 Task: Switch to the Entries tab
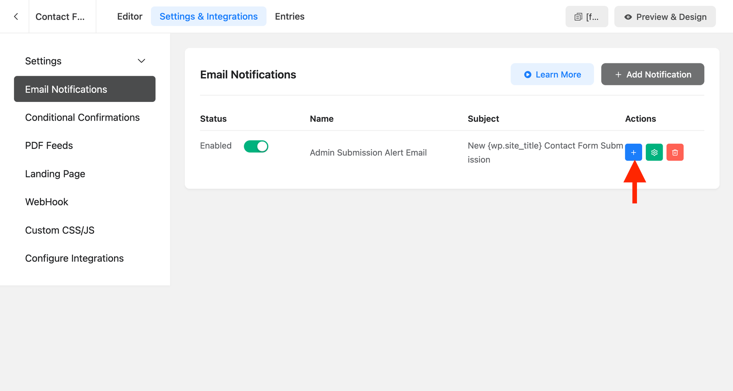290,16
